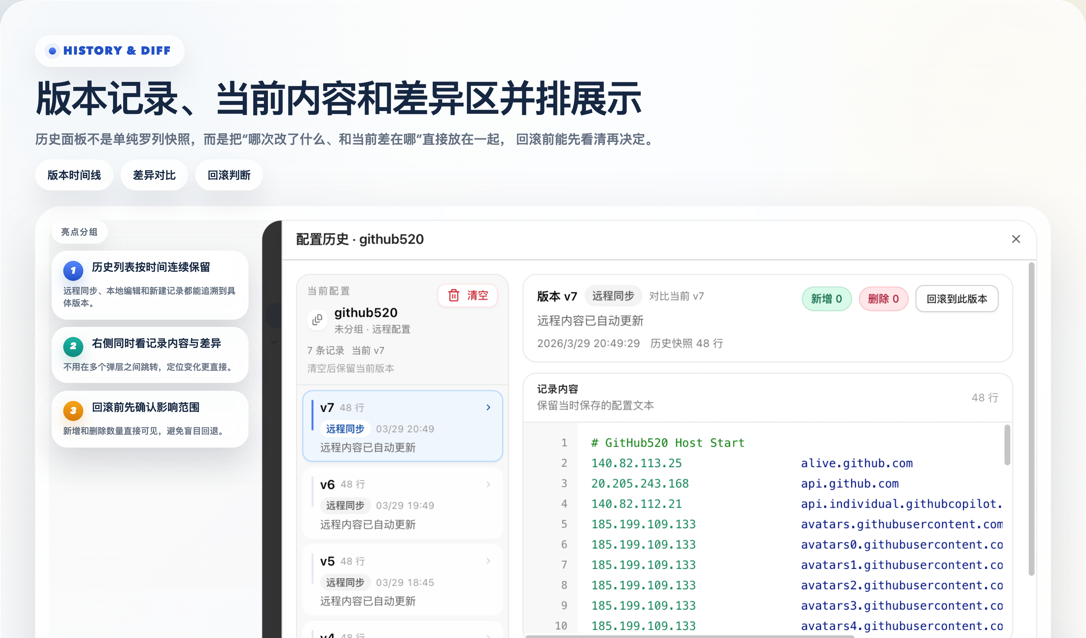This screenshot has height=638, width=1086.
Task: Select the 回滚判断 pill tab
Action: click(229, 175)
